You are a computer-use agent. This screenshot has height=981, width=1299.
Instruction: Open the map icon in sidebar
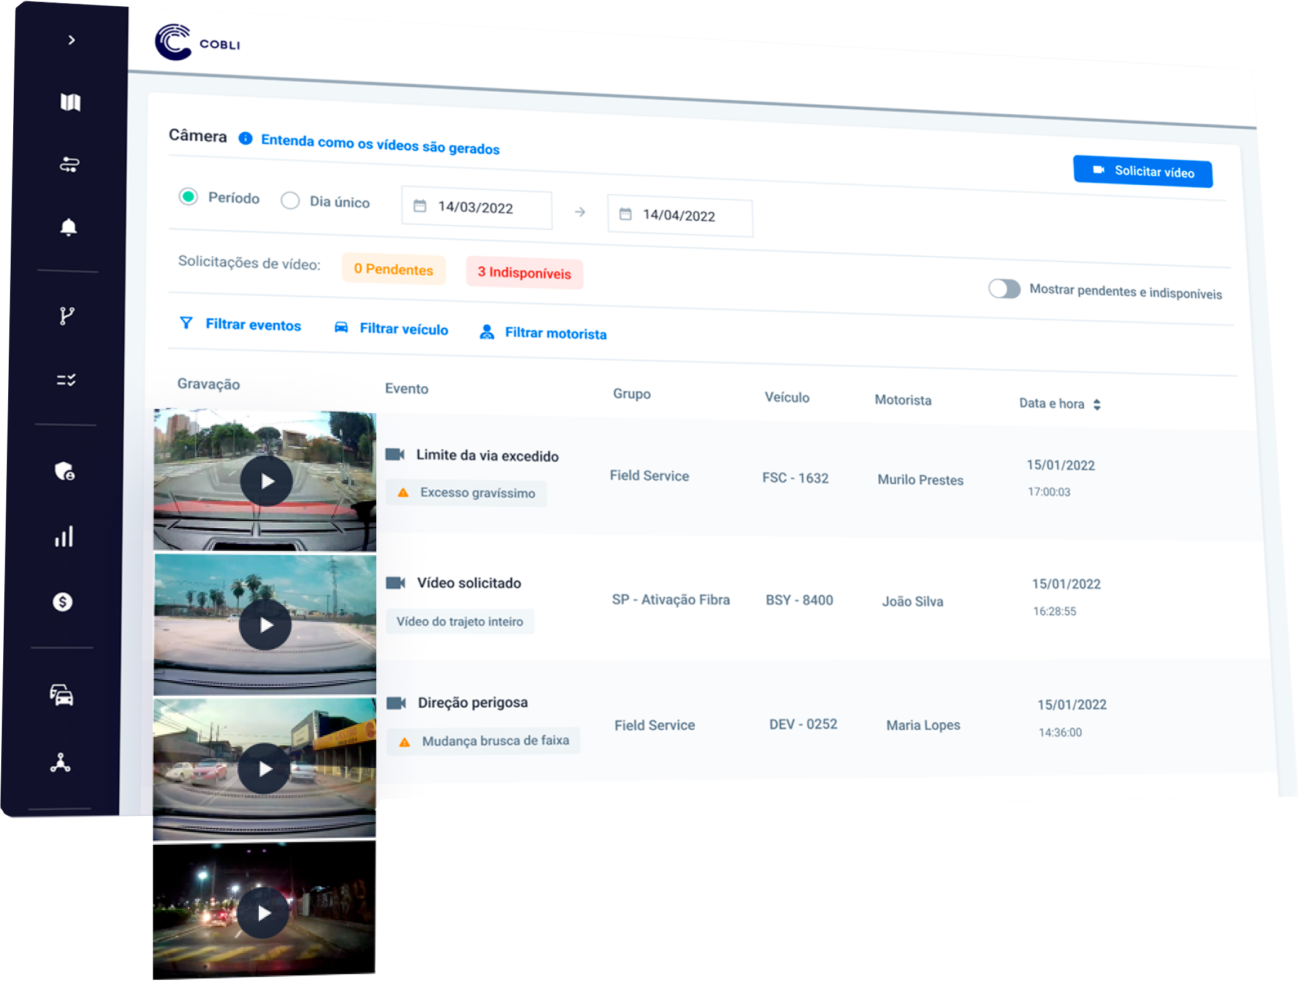point(70,102)
